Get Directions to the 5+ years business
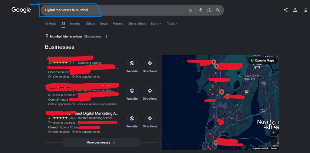 click(150, 94)
